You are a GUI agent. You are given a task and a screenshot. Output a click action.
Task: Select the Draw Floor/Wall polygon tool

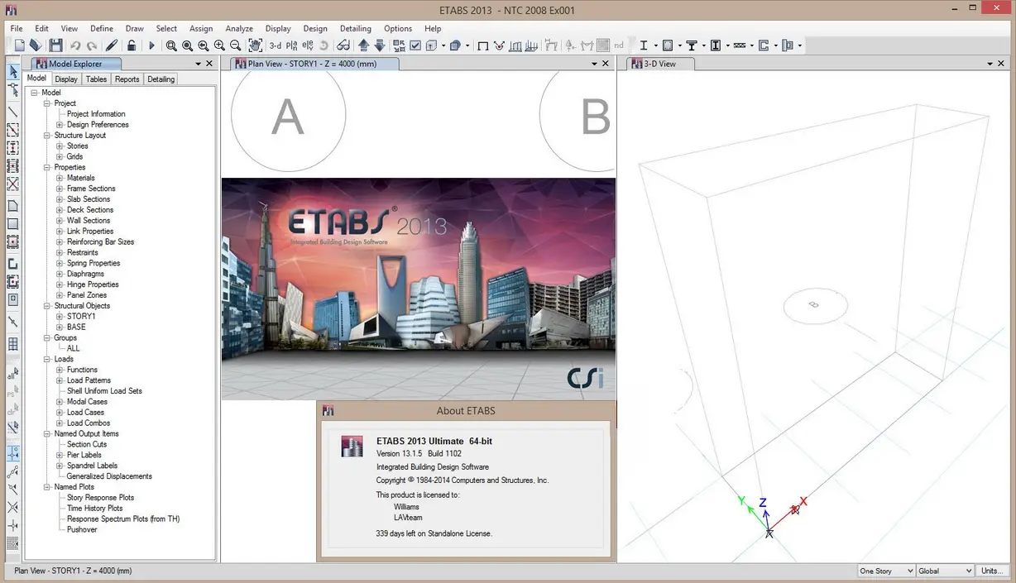(x=13, y=205)
